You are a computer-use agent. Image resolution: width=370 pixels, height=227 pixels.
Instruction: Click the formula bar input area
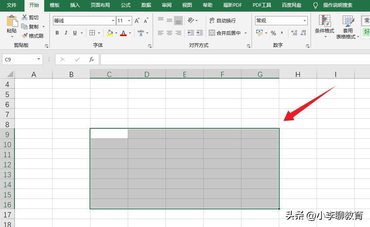click(x=235, y=59)
